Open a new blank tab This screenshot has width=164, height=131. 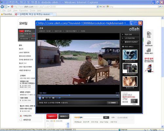(55, 14)
